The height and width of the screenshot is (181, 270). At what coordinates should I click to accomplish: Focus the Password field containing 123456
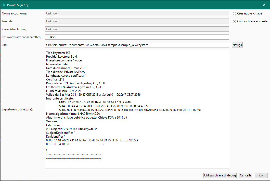point(137,37)
